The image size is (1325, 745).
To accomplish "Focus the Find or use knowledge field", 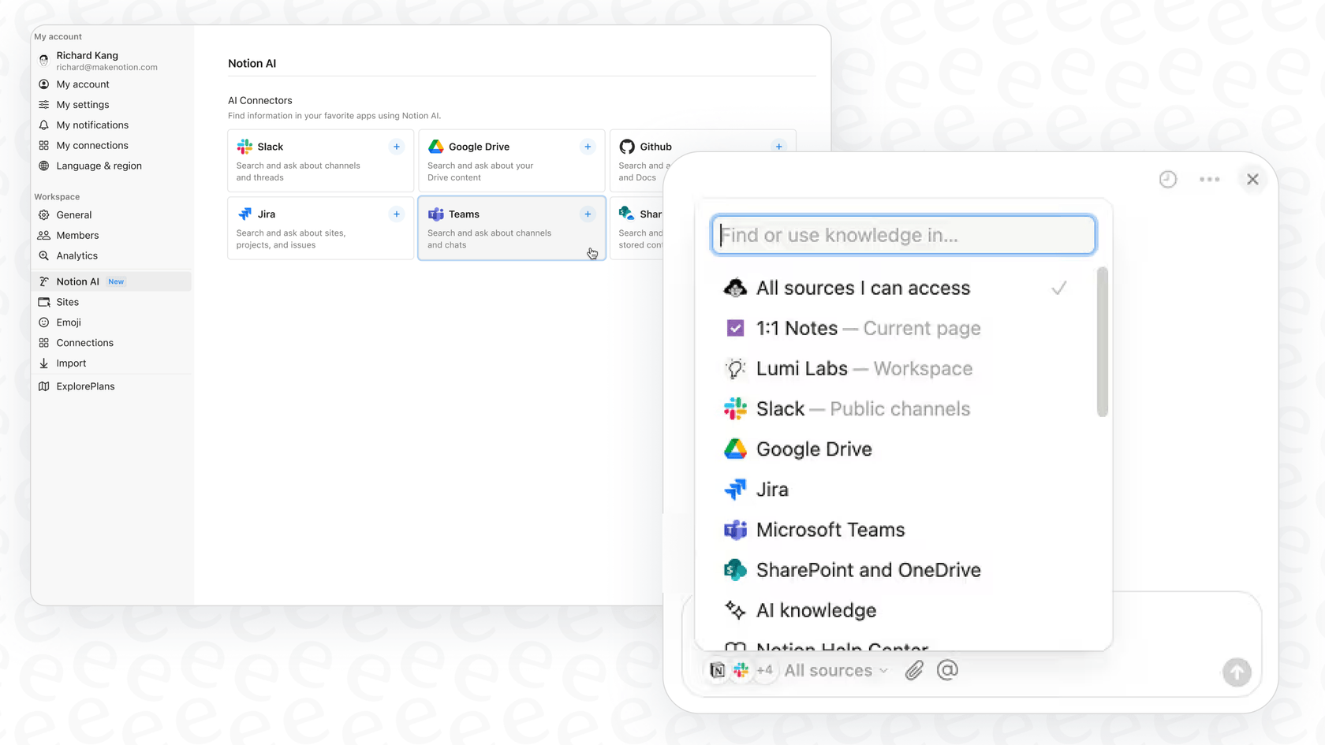I will point(903,235).
